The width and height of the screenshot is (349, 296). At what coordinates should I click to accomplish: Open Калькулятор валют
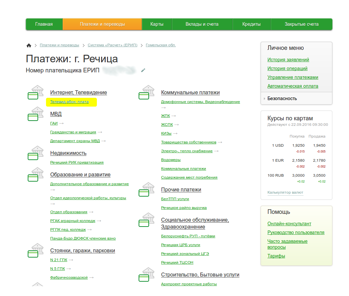click(285, 192)
